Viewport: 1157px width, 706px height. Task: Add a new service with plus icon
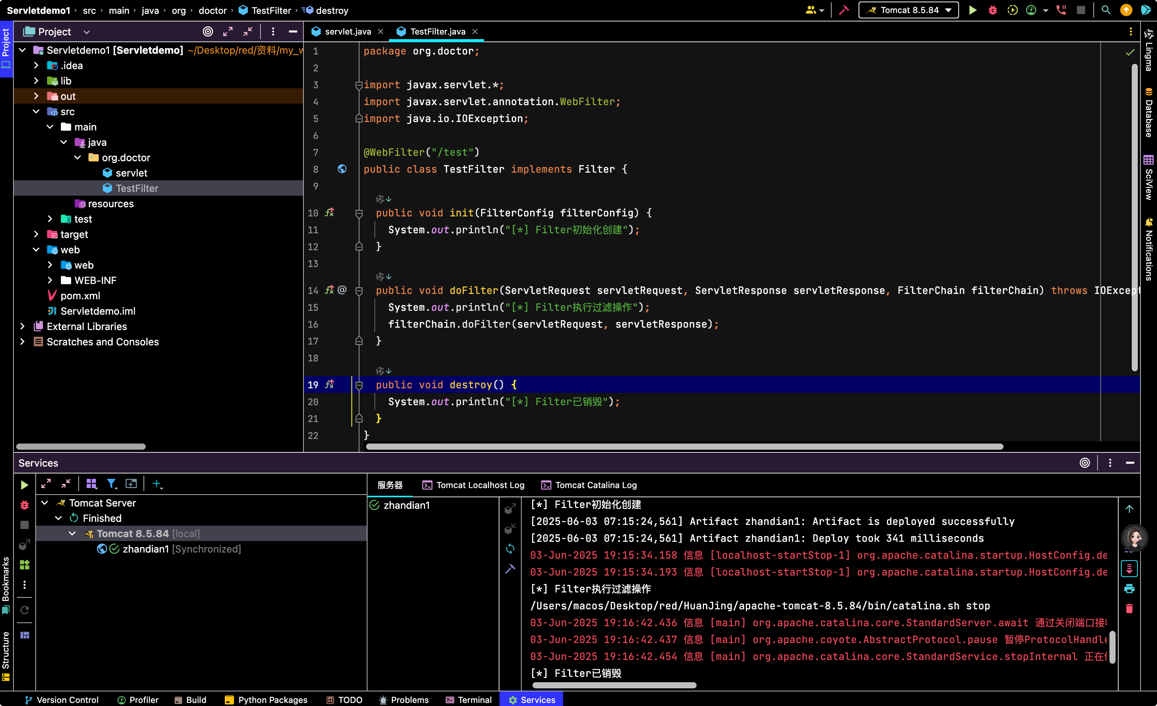(x=157, y=484)
